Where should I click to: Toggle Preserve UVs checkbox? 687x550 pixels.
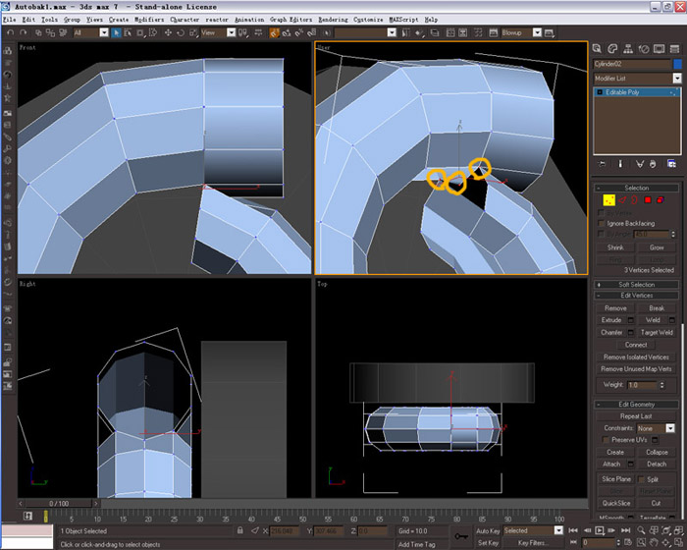(x=606, y=440)
